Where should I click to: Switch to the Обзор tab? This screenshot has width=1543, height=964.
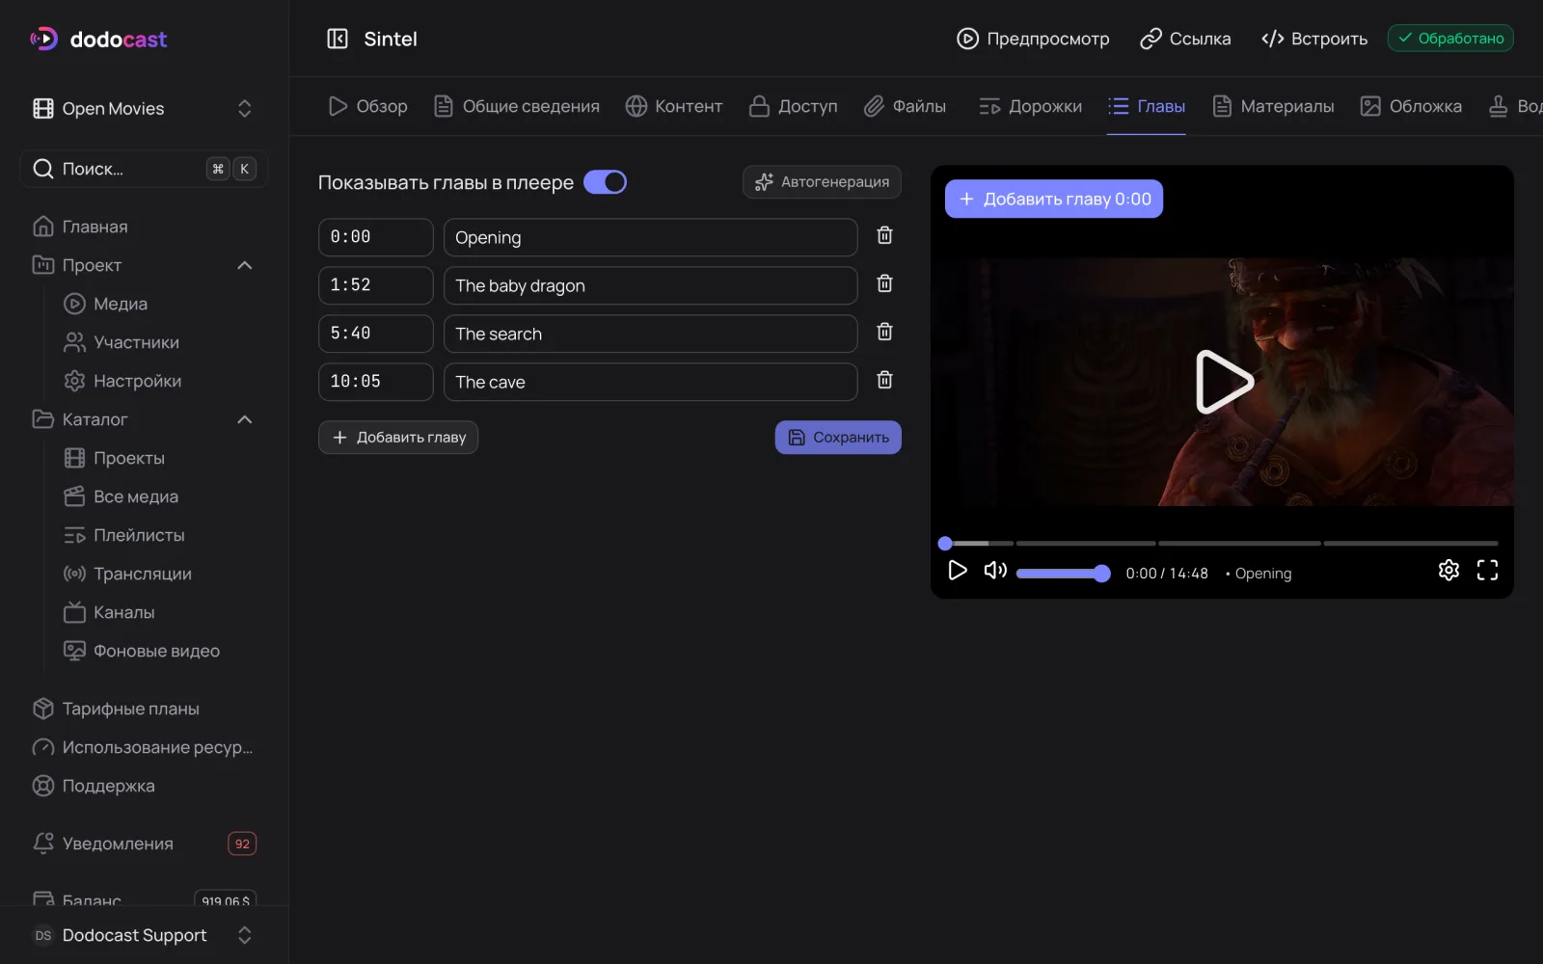[367, 106]
